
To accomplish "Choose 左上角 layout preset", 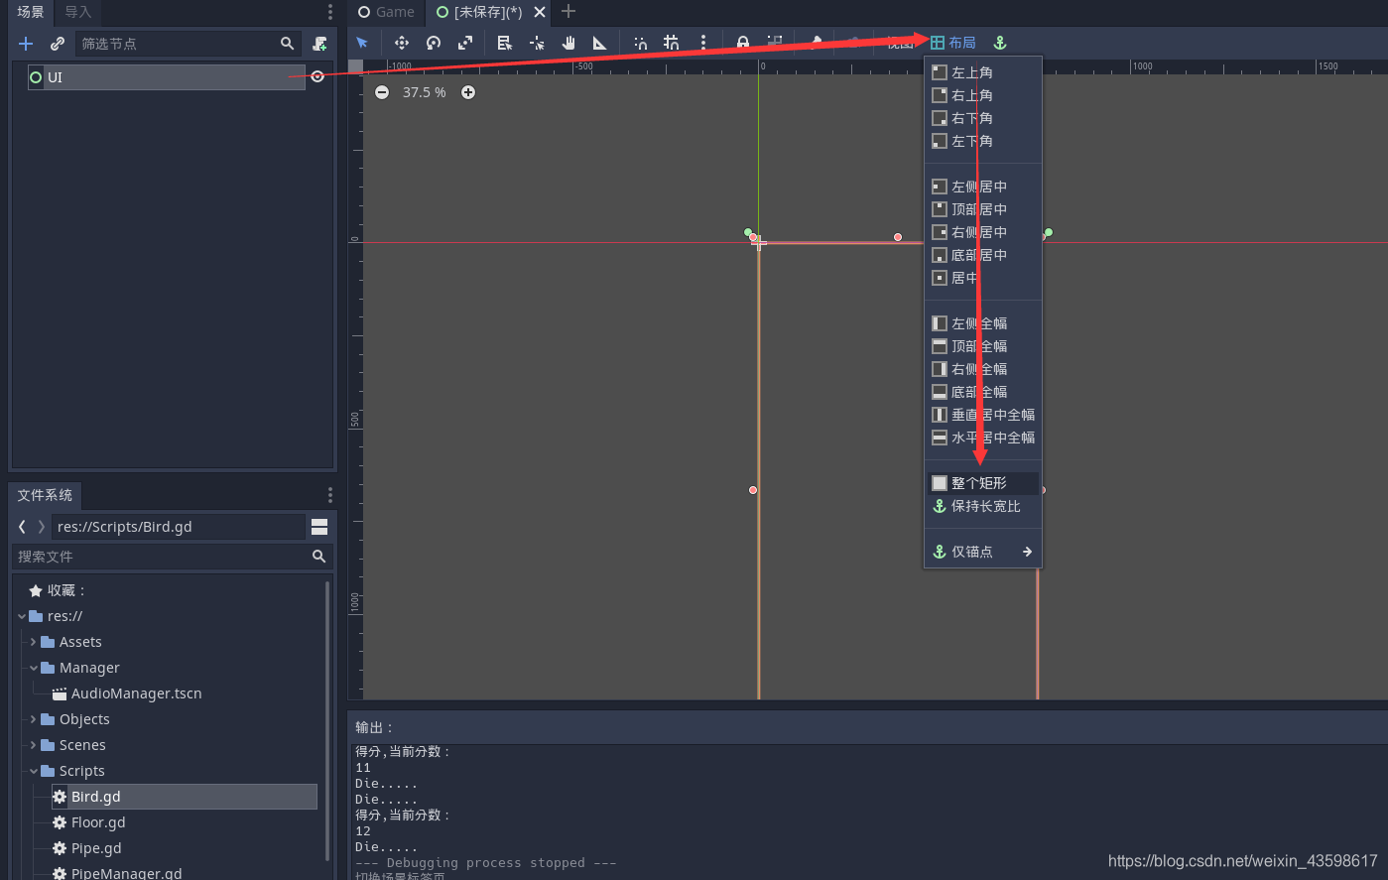I will click(x=983, y=72).
